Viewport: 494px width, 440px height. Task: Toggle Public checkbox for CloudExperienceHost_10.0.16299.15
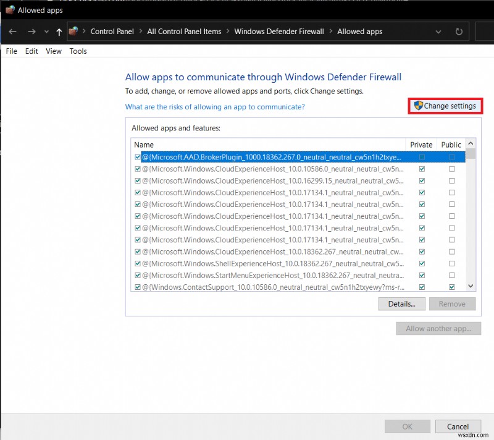pyautogui.click(x=452, y=181)
